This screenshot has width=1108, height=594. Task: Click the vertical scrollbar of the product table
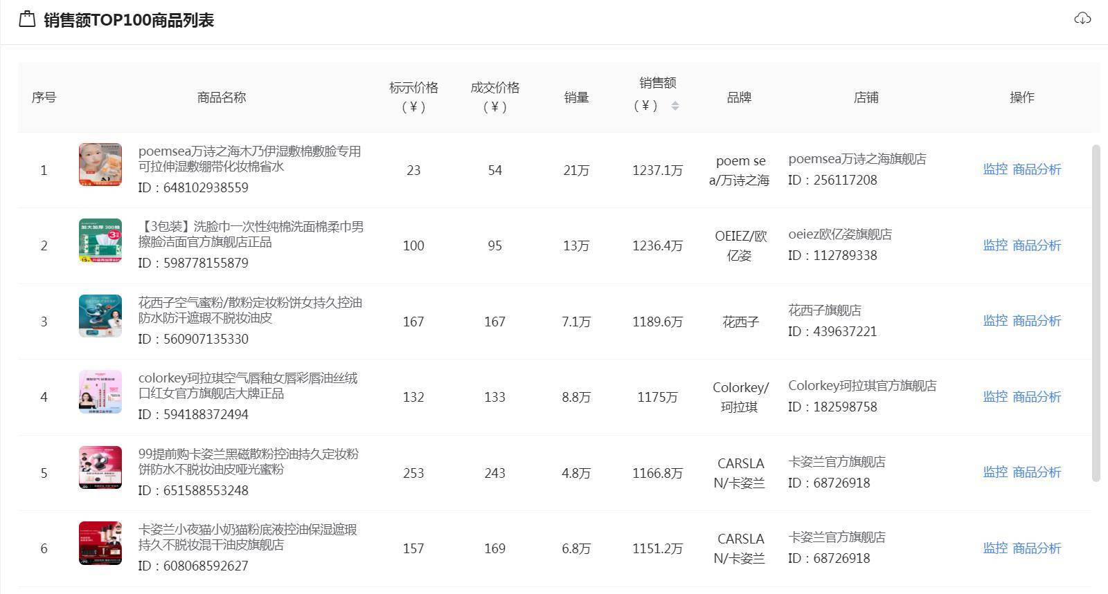pyautogui.click(x=1096, y=313)
